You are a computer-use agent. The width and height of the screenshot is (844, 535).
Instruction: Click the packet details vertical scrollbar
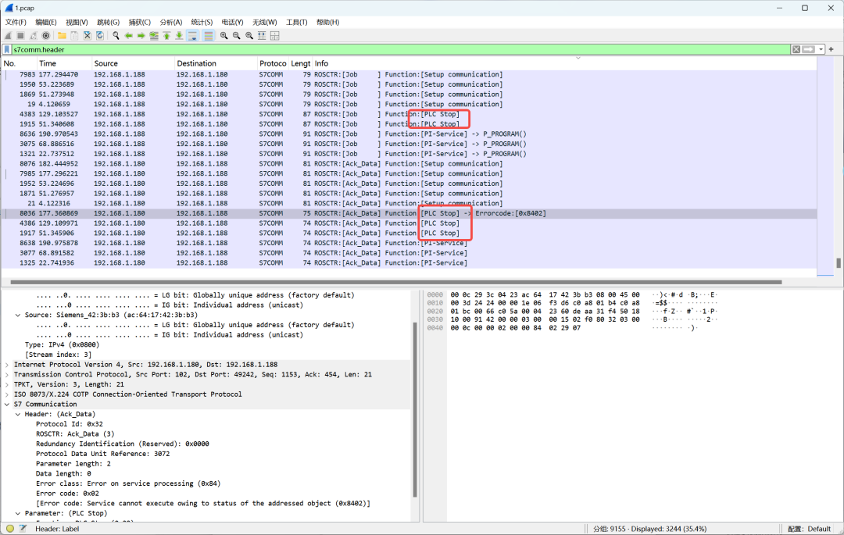pos(414,410)
